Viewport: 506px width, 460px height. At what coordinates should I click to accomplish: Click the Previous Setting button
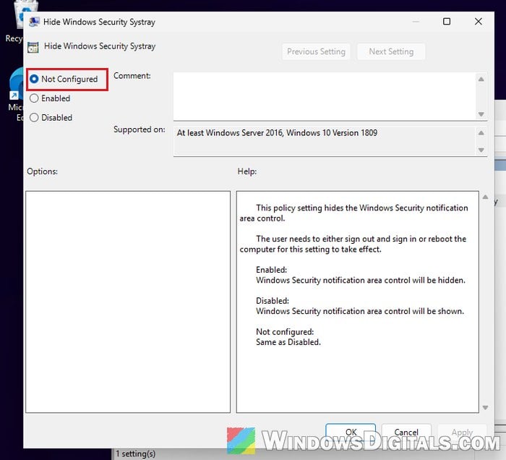(316, 51)
